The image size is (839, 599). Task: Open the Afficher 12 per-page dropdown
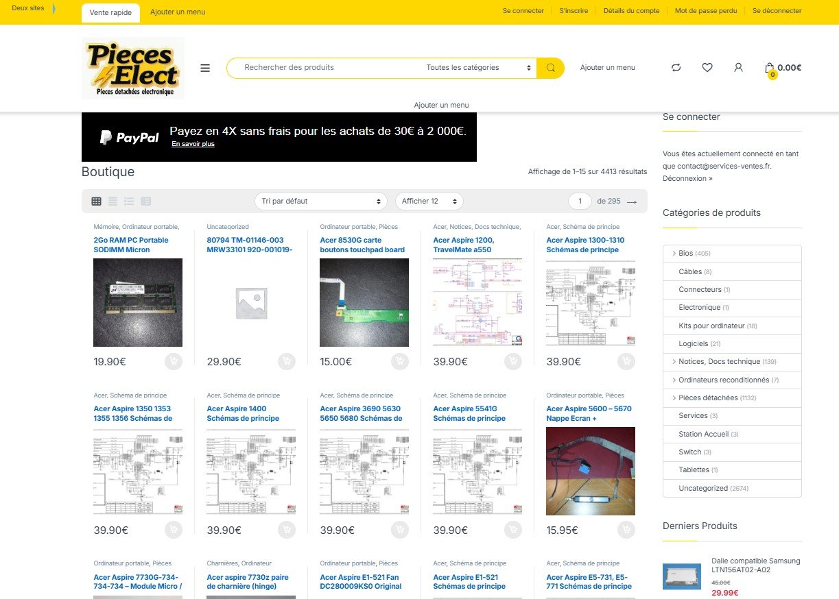pos(429,201)
